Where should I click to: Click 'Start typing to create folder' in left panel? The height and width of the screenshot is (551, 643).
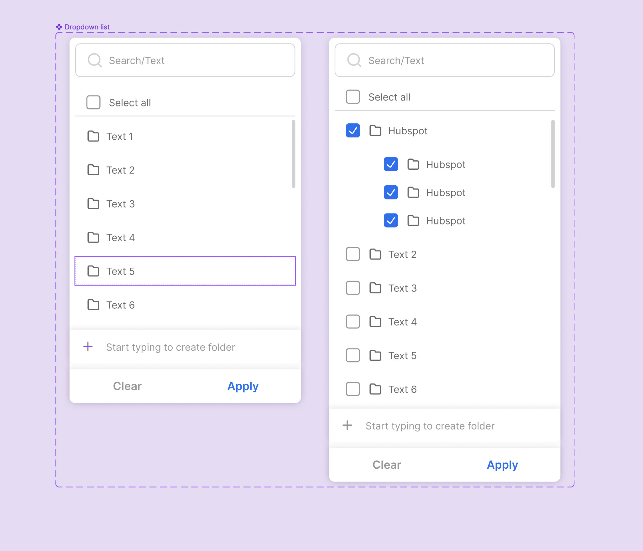[170, 347]
